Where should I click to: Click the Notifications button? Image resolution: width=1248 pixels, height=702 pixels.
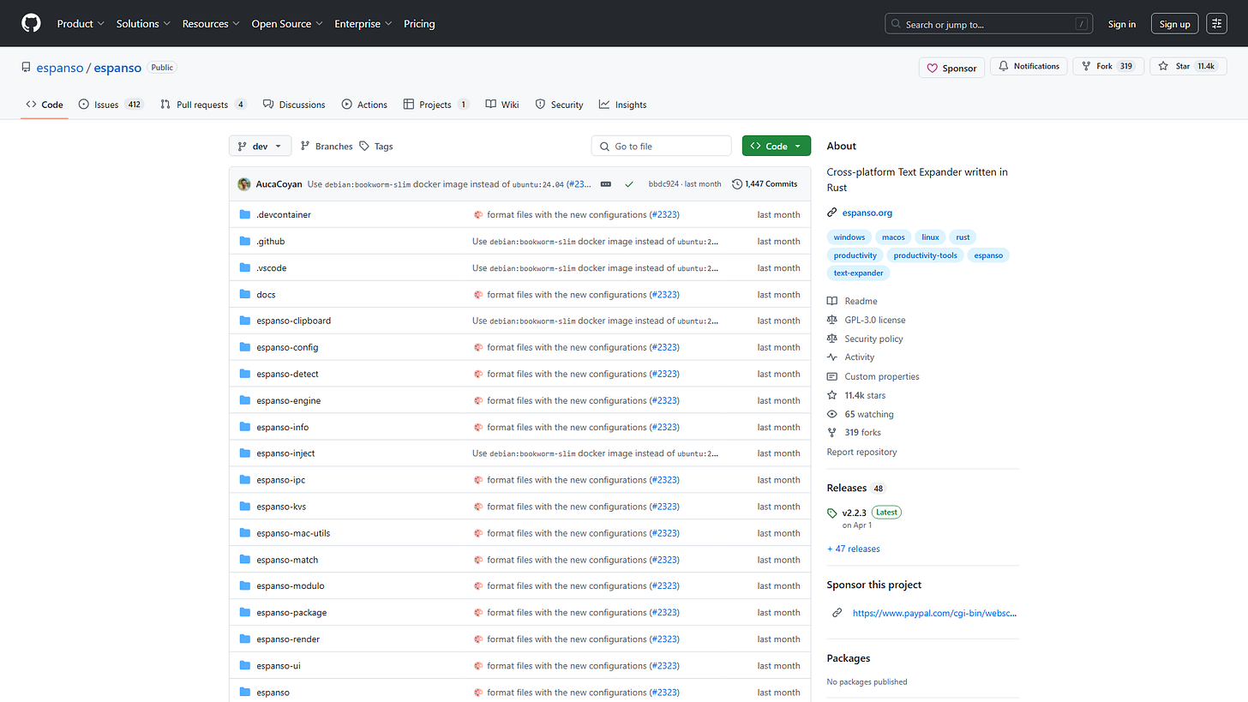tap(1029, 66)
